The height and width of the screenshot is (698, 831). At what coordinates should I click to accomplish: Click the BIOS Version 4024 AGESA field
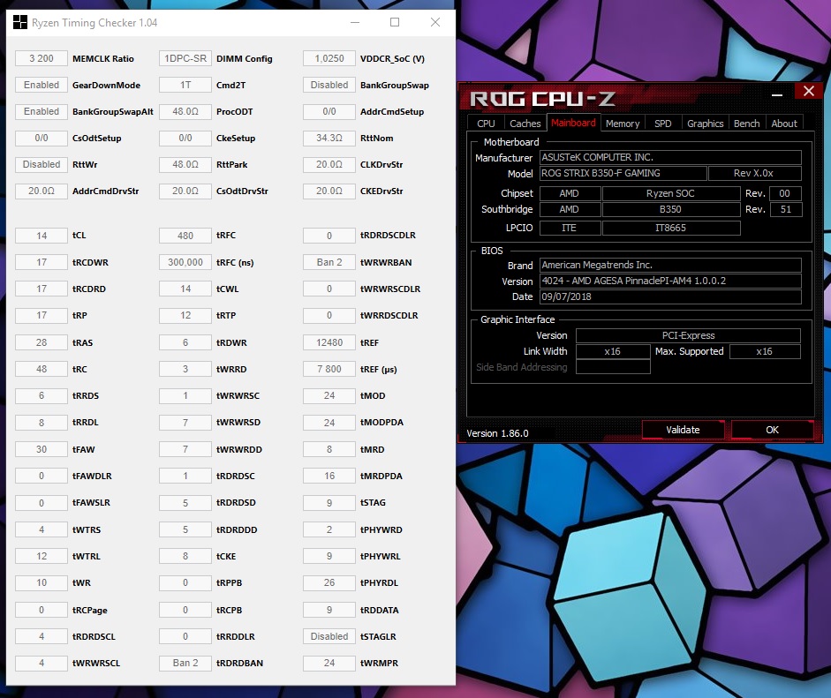[670, 281]
